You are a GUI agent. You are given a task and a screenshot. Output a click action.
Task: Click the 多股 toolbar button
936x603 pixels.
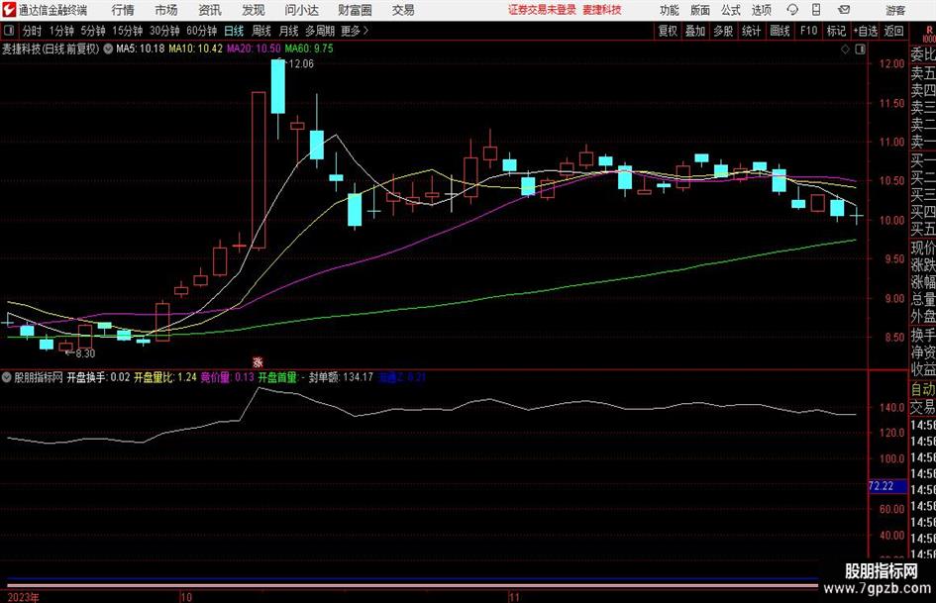click(x=723, y=31)
